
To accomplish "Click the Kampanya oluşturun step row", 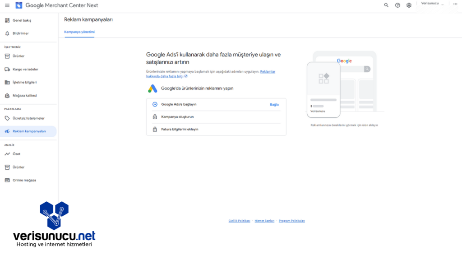I will (x=216, y=117).
